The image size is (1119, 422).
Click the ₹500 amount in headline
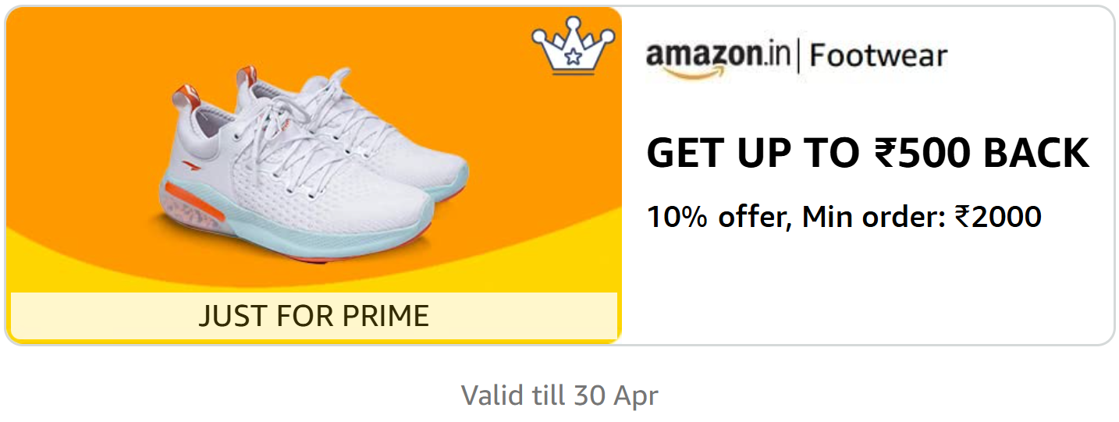[x=923, y=153]
